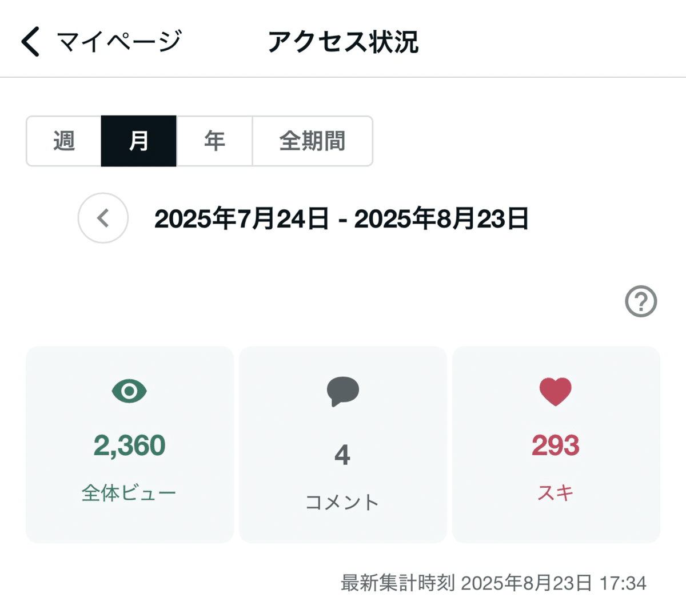Click the back chevron arrow icon
Screen dimensions: 686x609
[x=31, y=42]
